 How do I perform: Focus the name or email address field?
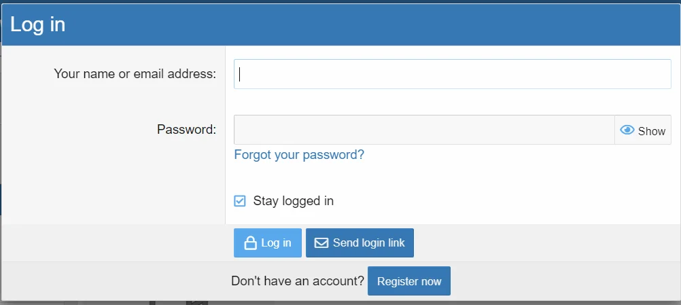point(452,74)
